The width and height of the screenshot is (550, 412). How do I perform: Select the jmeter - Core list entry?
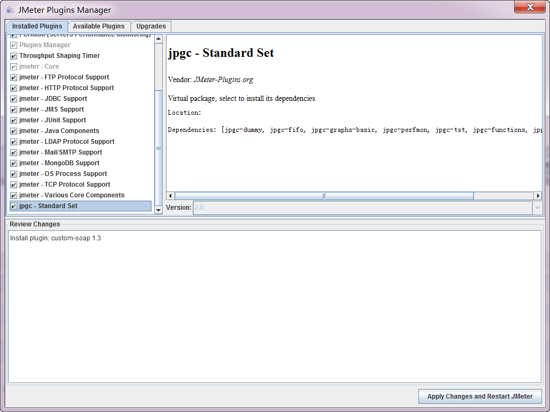click(x=39, y=66)
